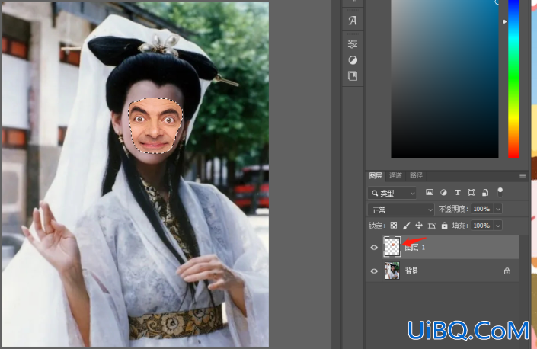The image size is (537, 349).
Task: Open the 正常 blend mode dropdown
Action: point(401,210)
